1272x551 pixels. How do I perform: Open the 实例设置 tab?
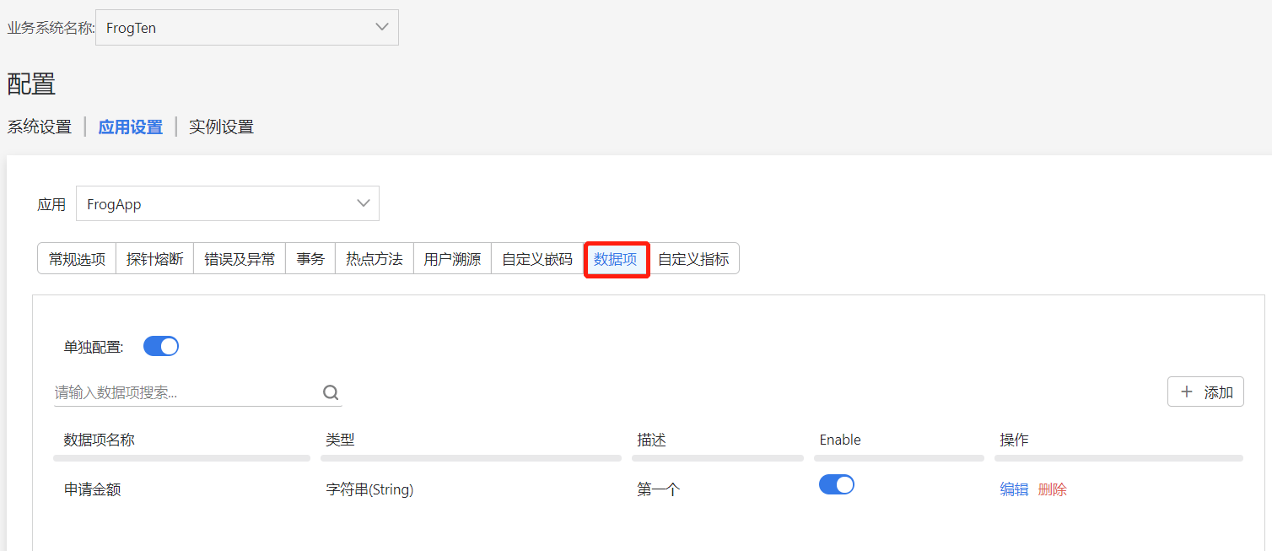pyautogui.click(x=221, y=127)
